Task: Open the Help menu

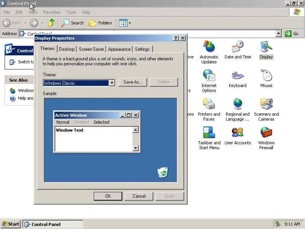Action: coord(86,12)
